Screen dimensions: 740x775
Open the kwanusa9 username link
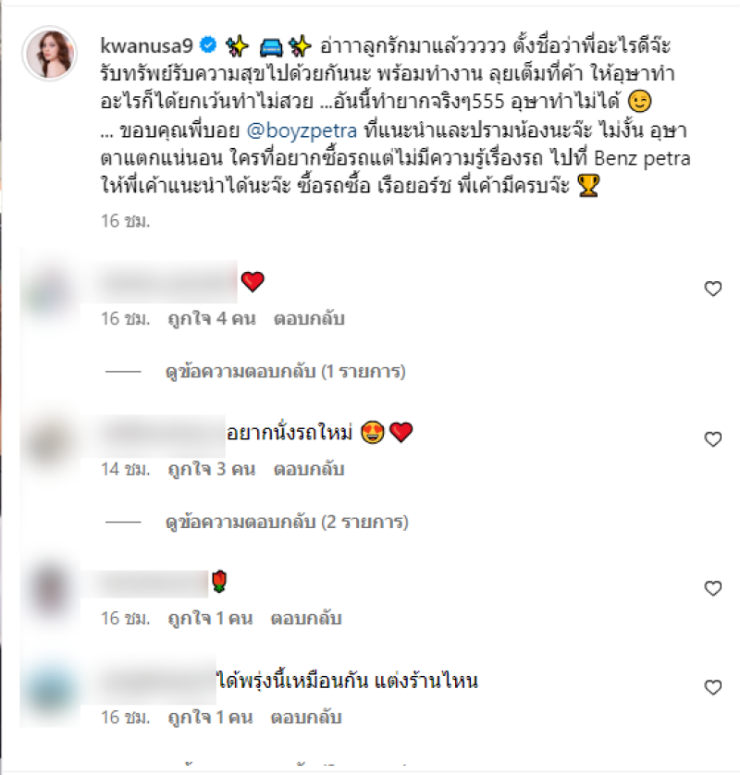[x=146, y=45]
